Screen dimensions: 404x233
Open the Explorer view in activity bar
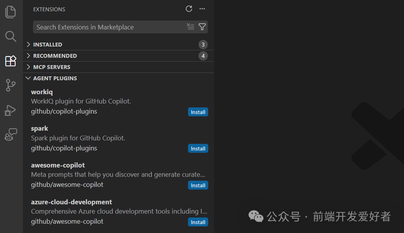tap(11, 12)
